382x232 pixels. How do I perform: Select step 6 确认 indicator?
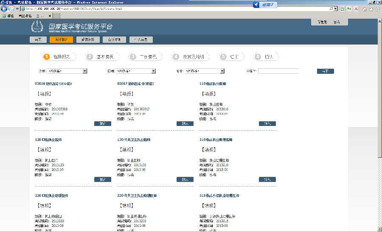[266, 57]
